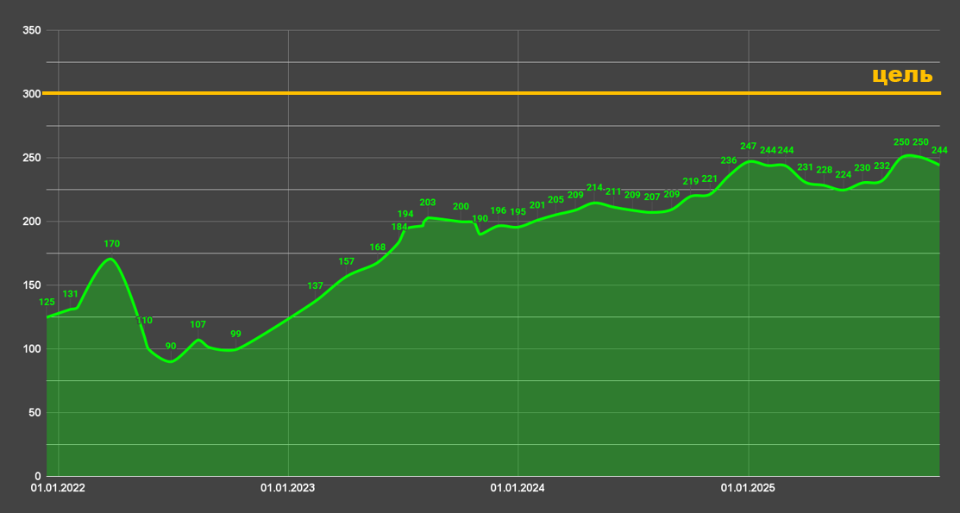
Task: Select the lowest data label 90
Action: (x=171, y=346)
